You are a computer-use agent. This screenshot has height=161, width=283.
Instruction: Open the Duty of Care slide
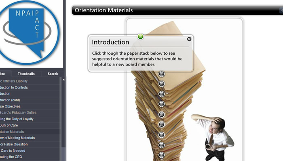point(30,126)
